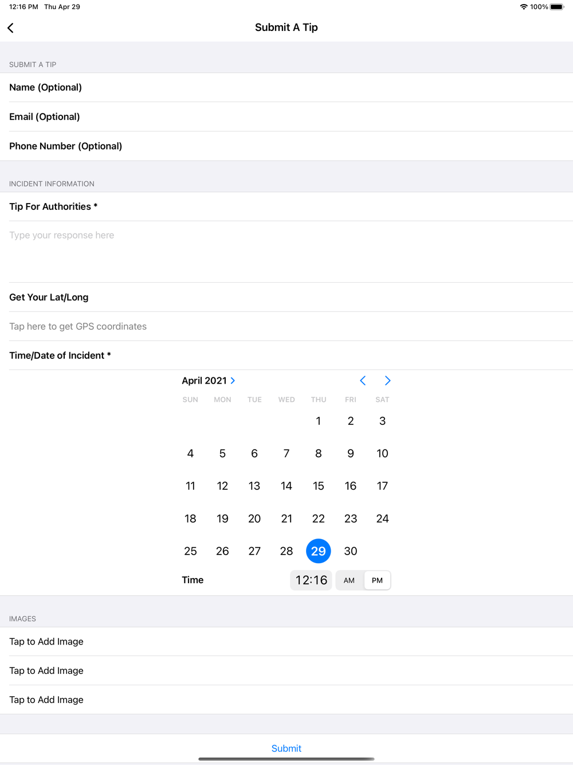Viewport: 573px width, 765px height.
Task: Focus the Email (Optional) field
Action: [x=286, y=117]
